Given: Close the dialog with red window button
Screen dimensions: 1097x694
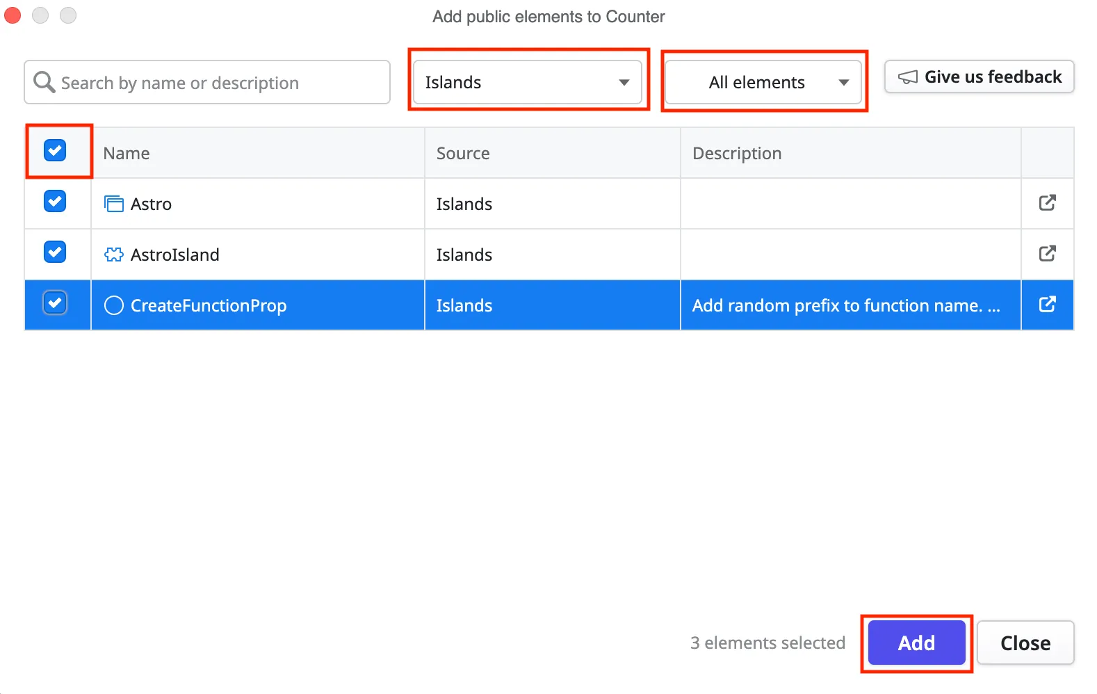Looking at the screenshot, I should pos(13,15).
